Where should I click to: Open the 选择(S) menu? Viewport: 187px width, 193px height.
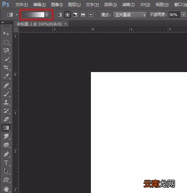click(x=110, y=5)
